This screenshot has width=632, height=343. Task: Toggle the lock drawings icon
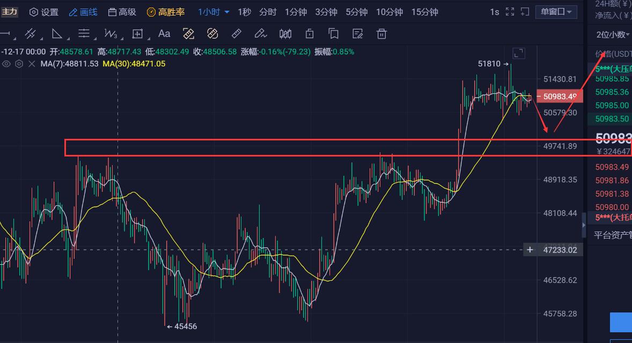point(310,34)
